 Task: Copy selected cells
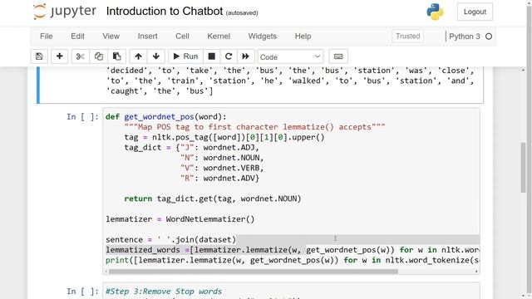coord(98,56)
